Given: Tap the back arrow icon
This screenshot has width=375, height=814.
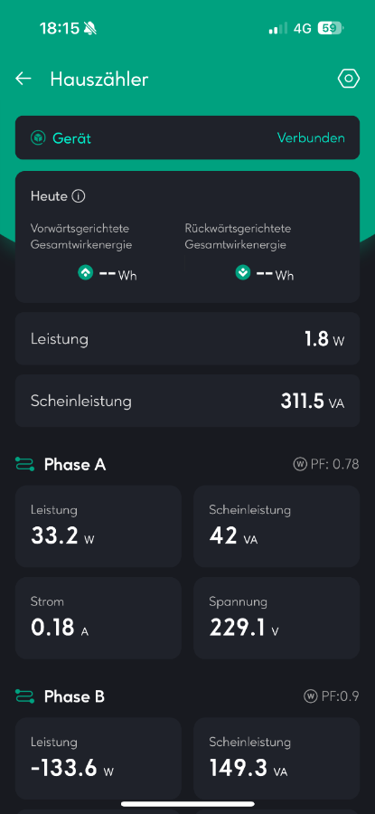Looking at the screenshot, I should click(x=23, y=79).
